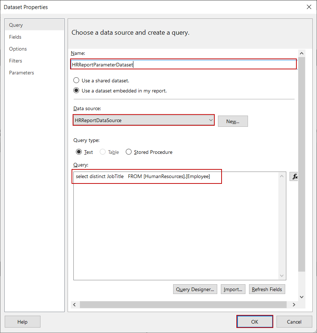Switch to the Fields page
317x333 pixels.
click(x=15, y=36)
